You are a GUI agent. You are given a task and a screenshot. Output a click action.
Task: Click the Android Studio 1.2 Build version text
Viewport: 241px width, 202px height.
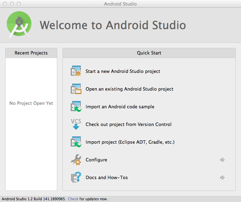(x=34, y=199)
